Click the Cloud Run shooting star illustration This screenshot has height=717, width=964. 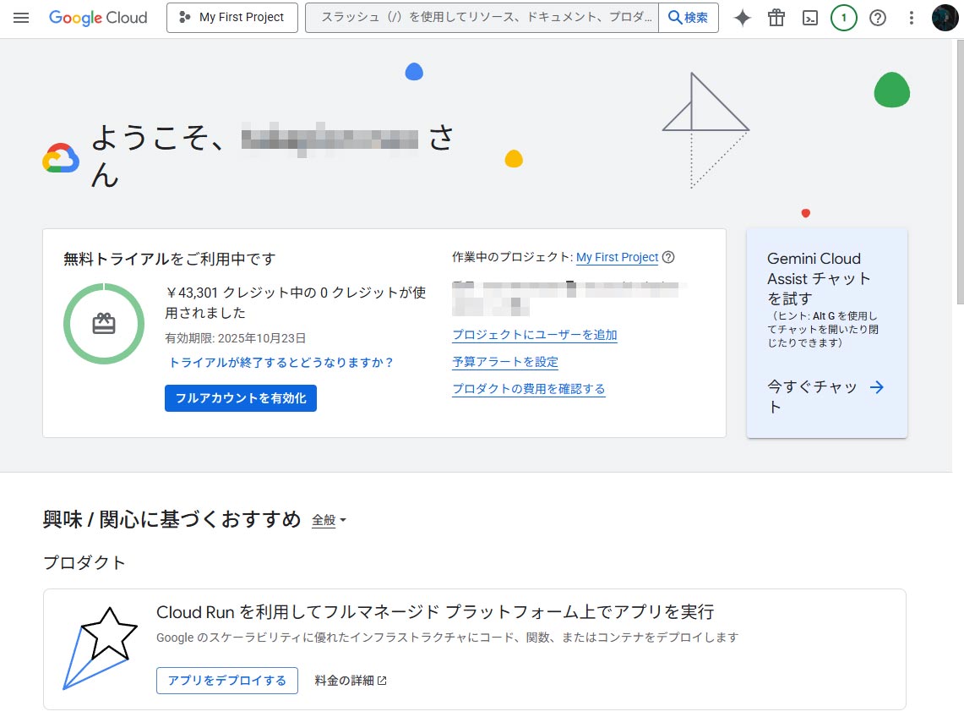(100, 648)
